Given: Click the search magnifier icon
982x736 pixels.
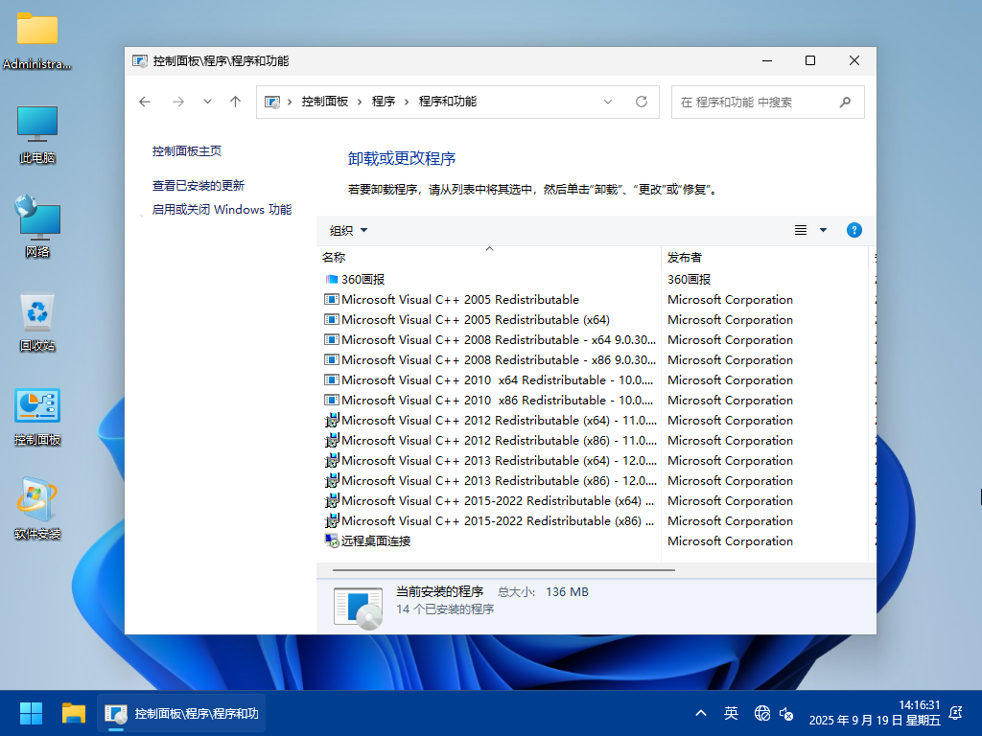Looking at the screenshot, I should pos(845,102).
